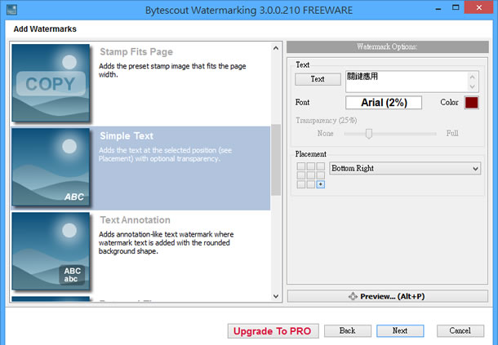Set placement to top-center grid cell

point(311,166)
